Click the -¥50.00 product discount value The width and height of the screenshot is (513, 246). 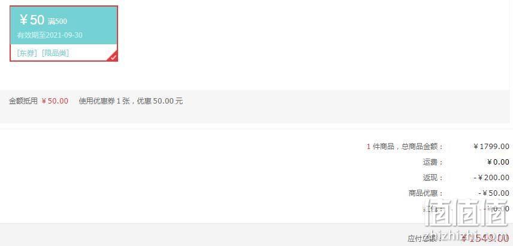click(x=494, y=193)
